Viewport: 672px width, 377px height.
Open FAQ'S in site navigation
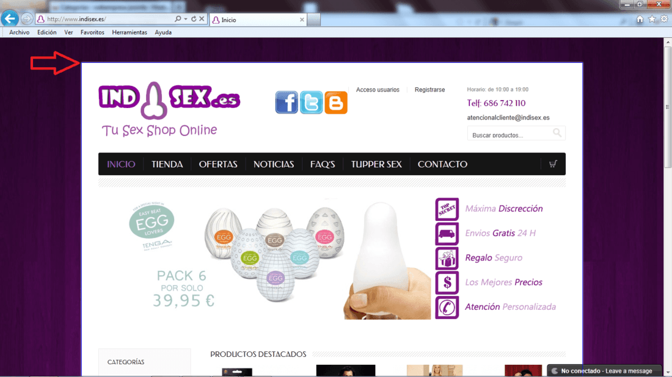tap(323, 164)
